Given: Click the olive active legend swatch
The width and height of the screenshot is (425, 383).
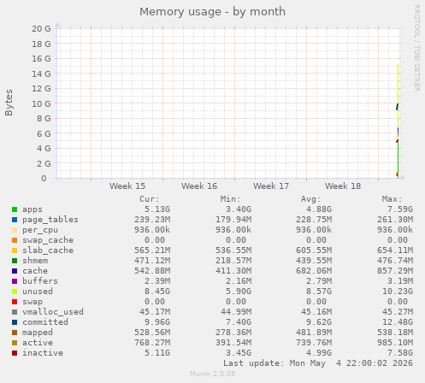Looking at the screenshot, I should click(x=15, y=343).
